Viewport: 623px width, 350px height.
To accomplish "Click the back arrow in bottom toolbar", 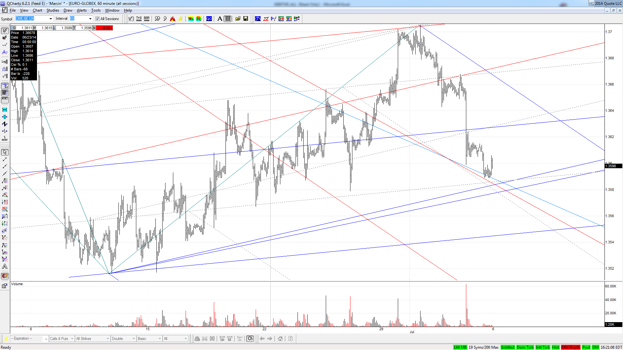I will tap(262, 339).
